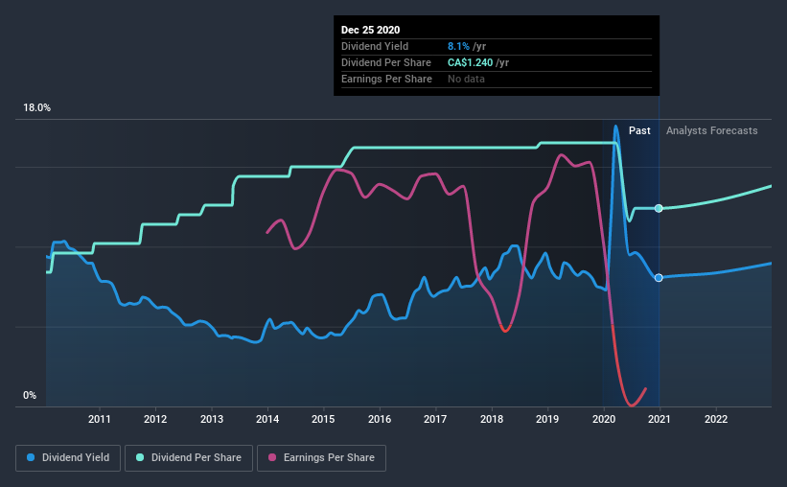Click the 2017 x-axis label
The height and width of the screenshot is (487, 787).
(x=435, y=419)
